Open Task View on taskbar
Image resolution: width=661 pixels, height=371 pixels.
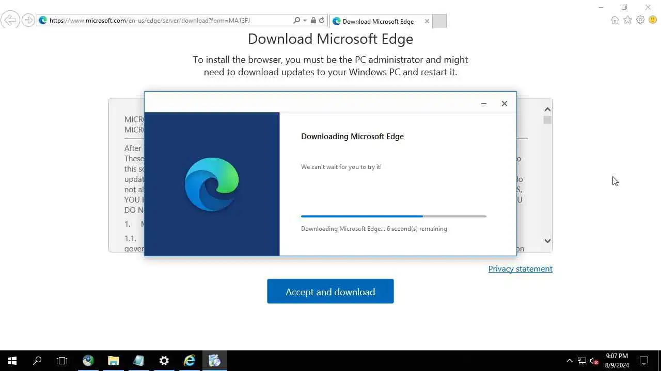pyautogui.click(x=62, y=361)
